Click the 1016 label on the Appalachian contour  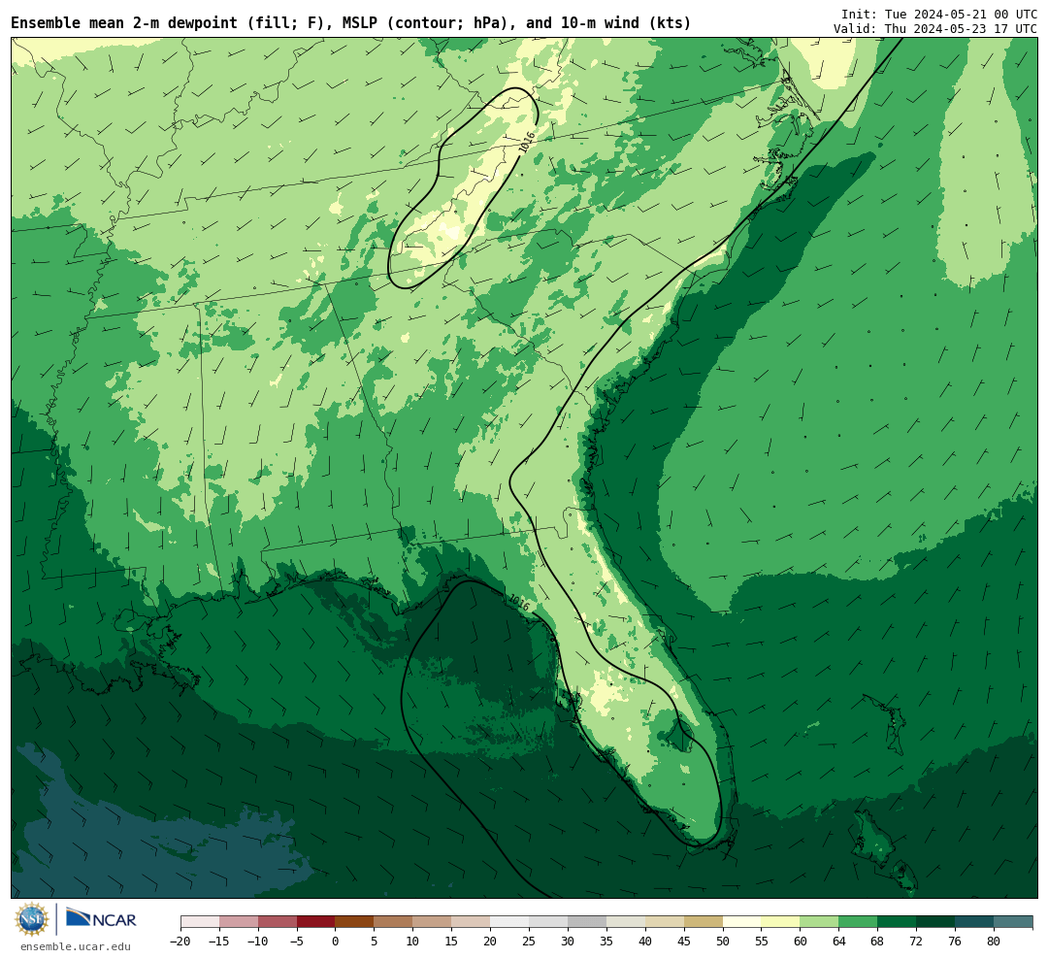tap(528, 143)
